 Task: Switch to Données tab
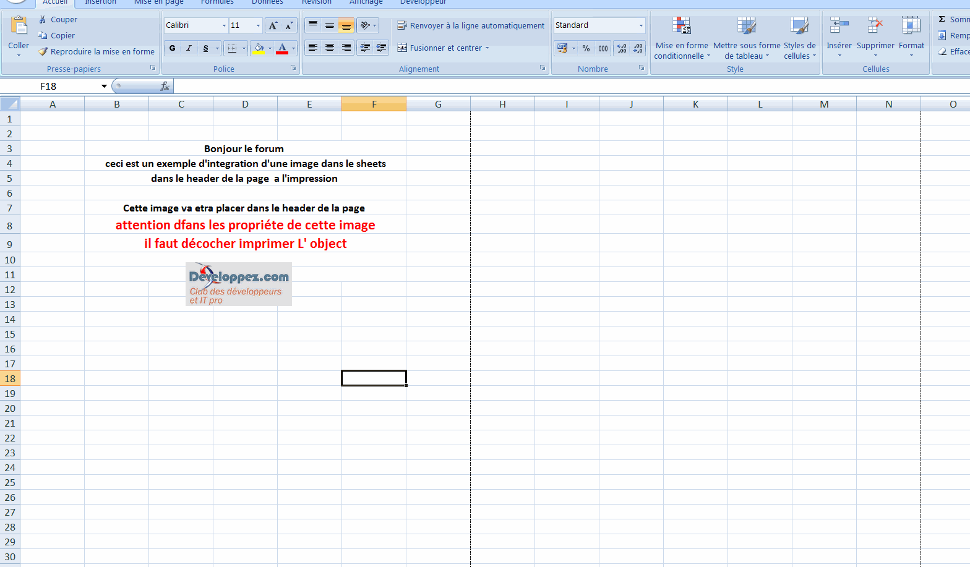coord(267,2)
